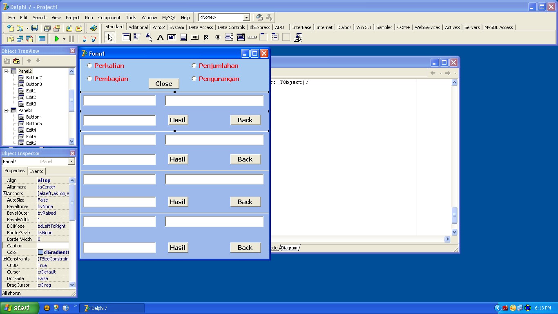Select the OK Button component

pyautogui.click(x=195, y=37)
